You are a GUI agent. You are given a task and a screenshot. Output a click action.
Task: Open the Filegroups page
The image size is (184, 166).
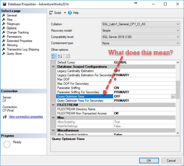13,24
